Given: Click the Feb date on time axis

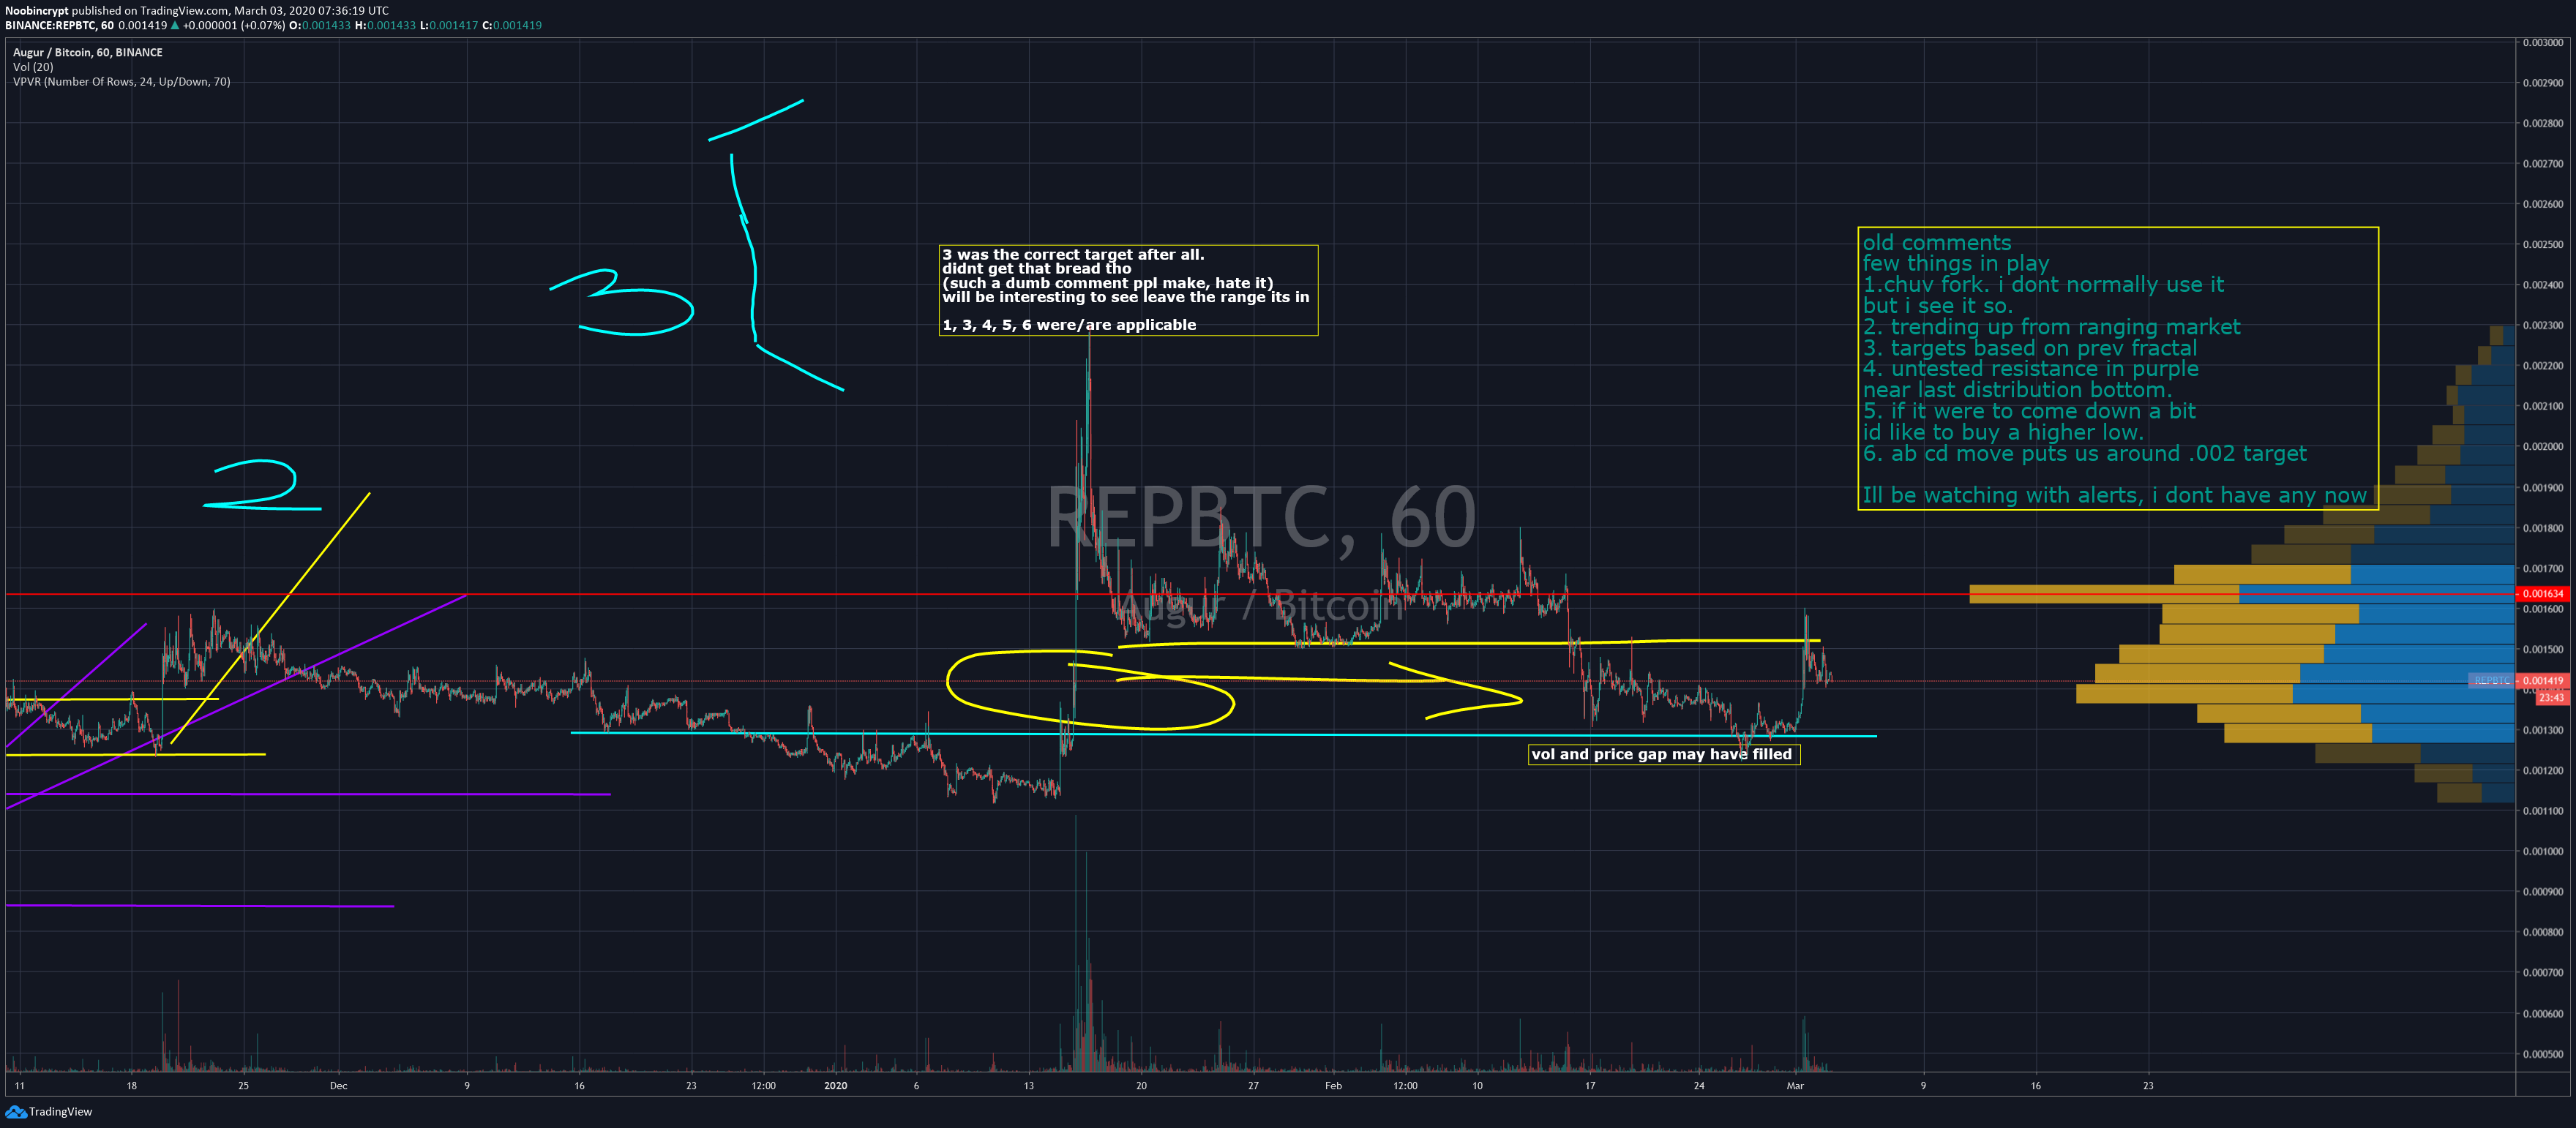Looking at the screenshot, I should [1333, 1085].
